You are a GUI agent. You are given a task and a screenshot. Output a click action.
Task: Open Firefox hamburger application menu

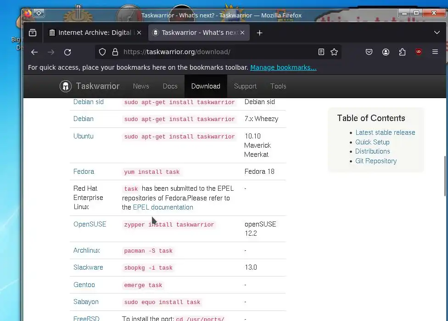coord(435,52)
